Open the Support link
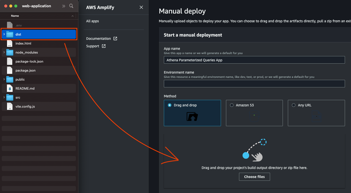 [x=93, y=46]
